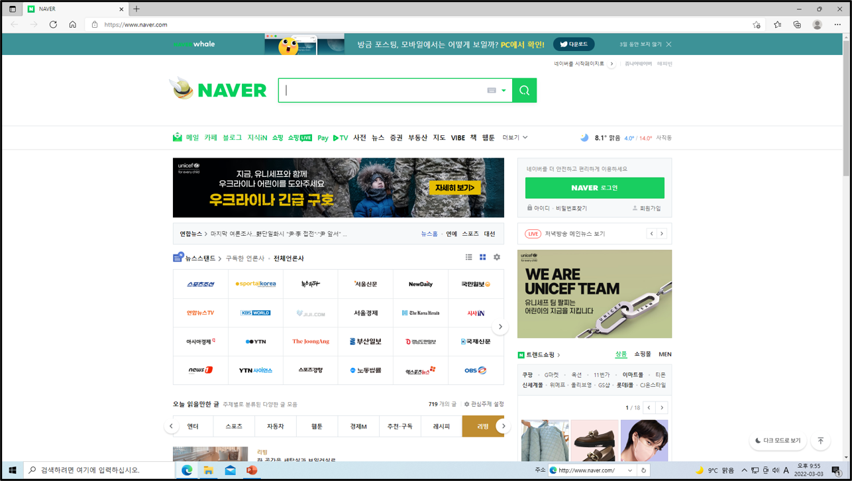Open browser favorites star icon

pyautogui.click(x=777, y=25)
